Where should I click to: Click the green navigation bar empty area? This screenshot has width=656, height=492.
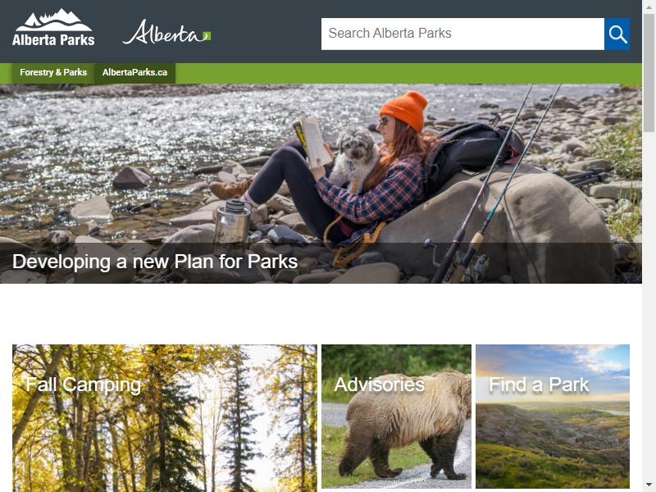pos(408,73)
